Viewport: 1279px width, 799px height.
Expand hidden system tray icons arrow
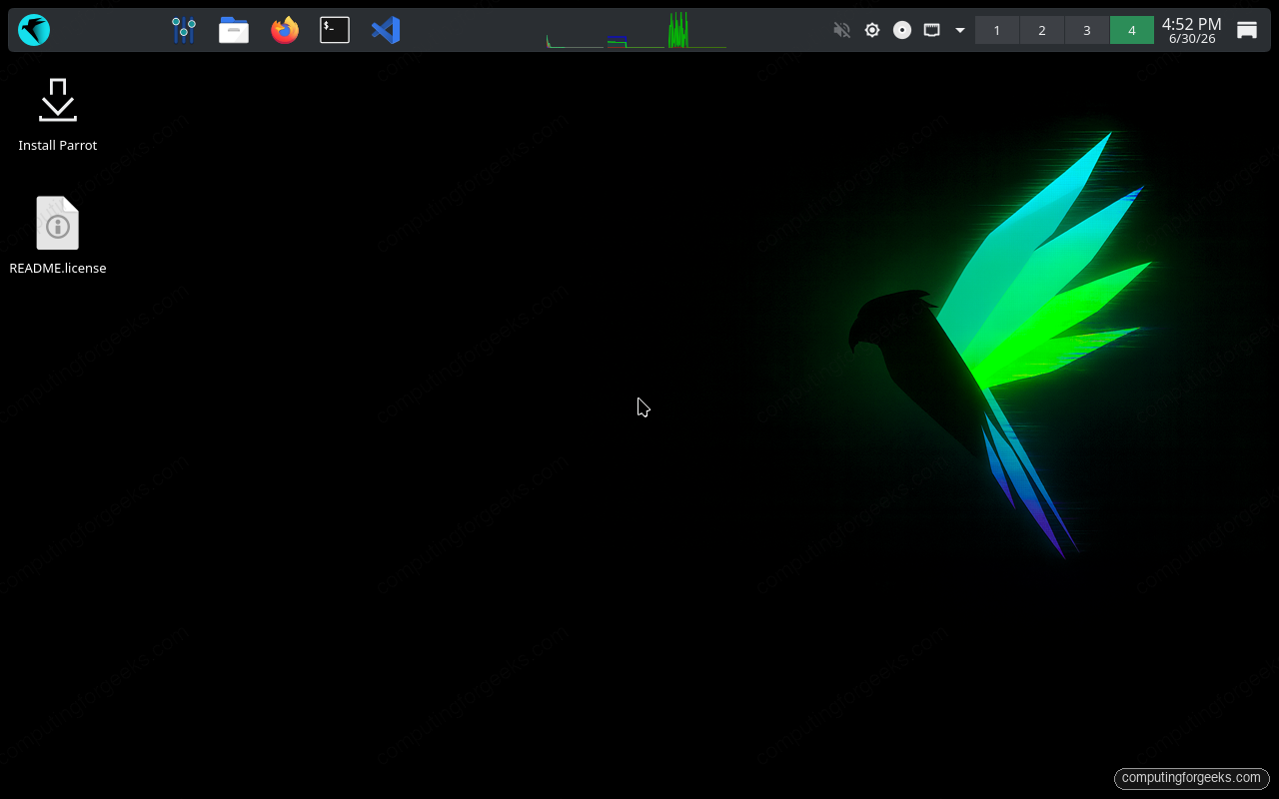(x=960, y=30)
